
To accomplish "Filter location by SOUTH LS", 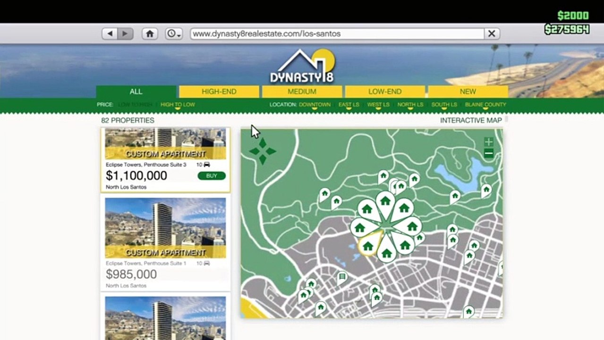I will (x=444, y=104).
